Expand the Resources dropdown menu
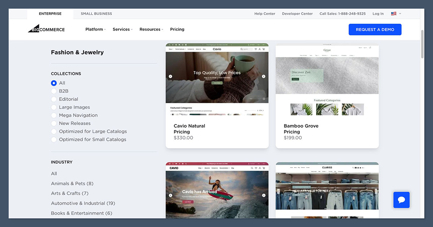 tap(151, 30)
